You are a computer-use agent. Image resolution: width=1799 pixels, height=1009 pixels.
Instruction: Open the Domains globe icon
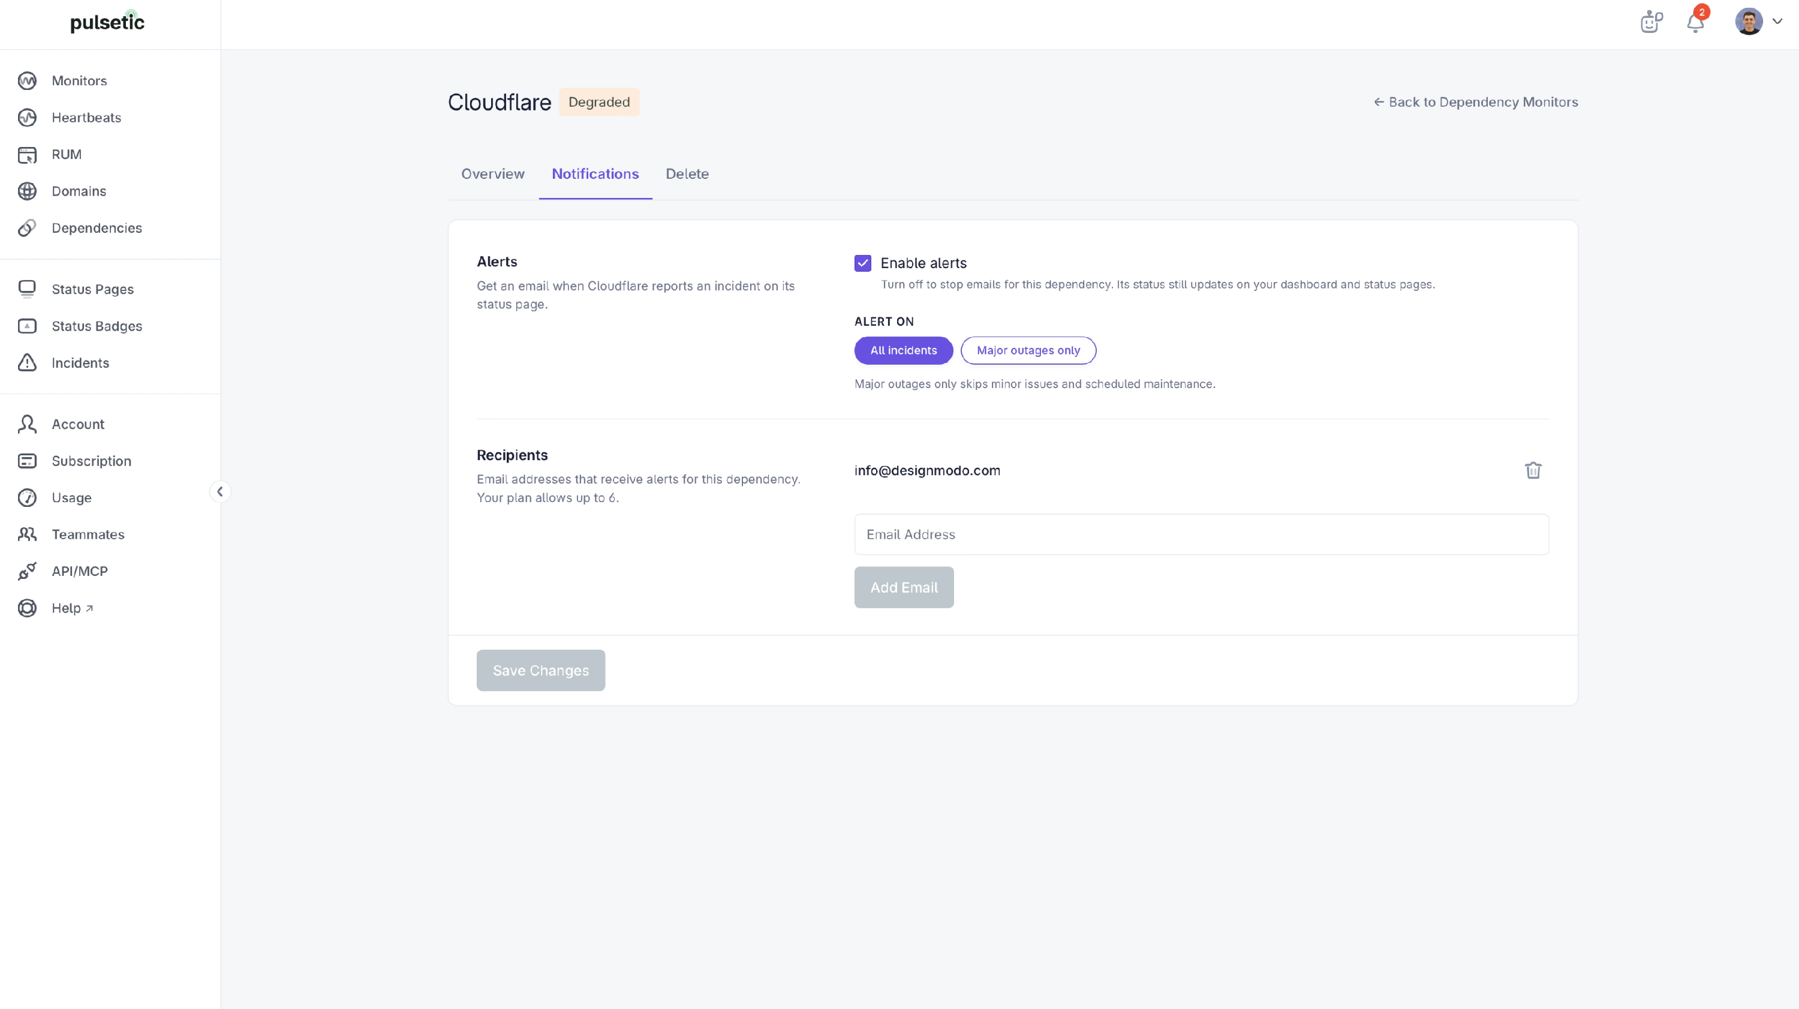point(27,191)
